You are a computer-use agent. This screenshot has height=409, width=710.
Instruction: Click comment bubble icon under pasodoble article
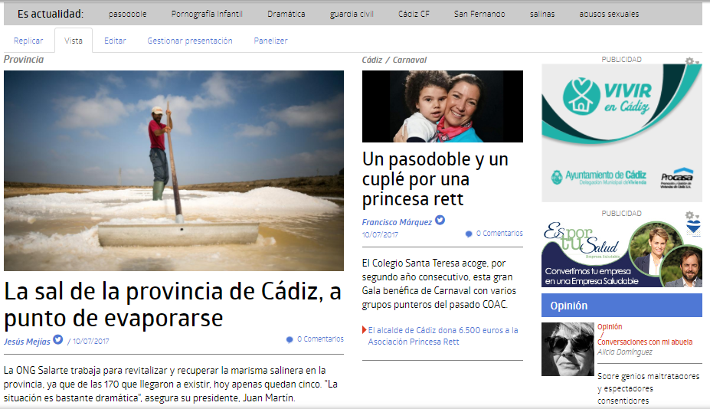click(469, 234)
